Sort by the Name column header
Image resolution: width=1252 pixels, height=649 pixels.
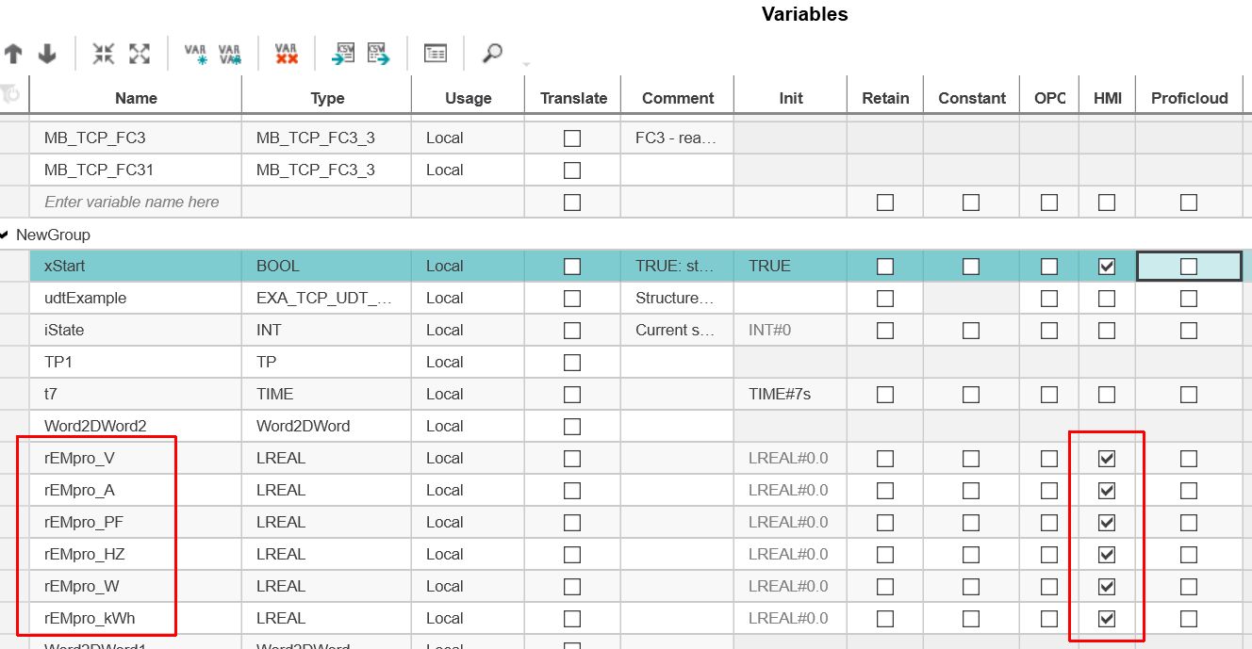coord(136,98)
